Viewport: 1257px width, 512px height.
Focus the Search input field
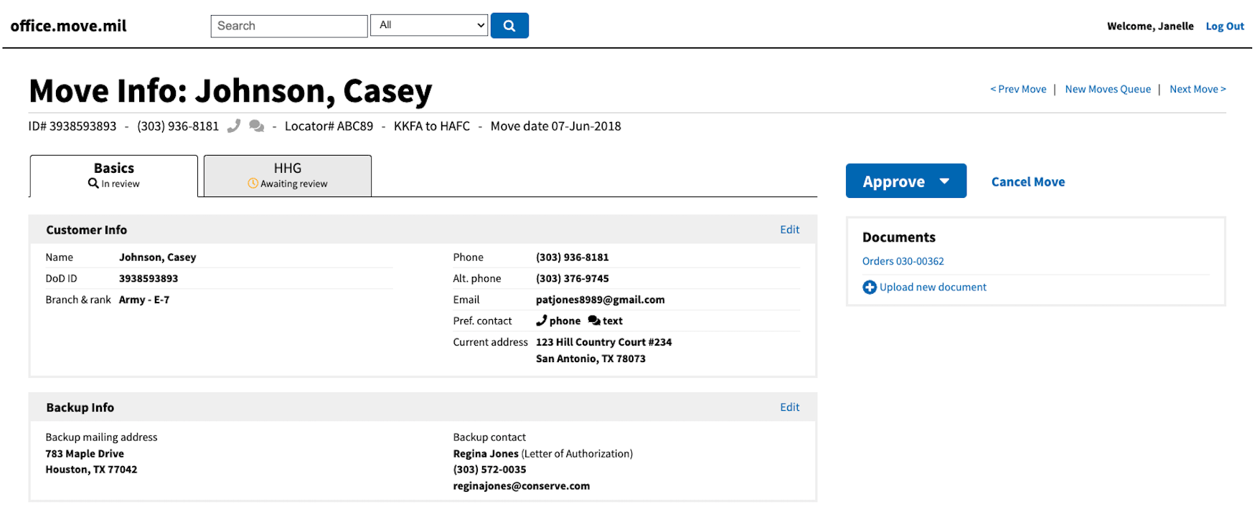click(x=288, y=26)
